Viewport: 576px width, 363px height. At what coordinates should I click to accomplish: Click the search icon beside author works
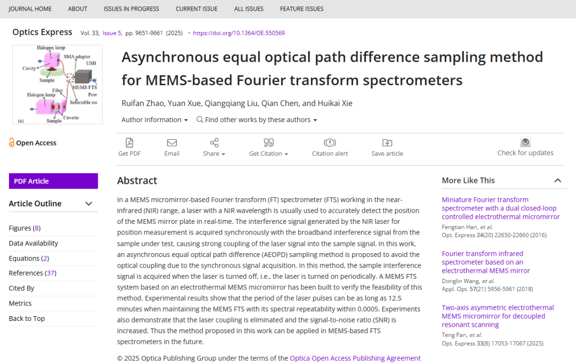(x=199, y=119)
